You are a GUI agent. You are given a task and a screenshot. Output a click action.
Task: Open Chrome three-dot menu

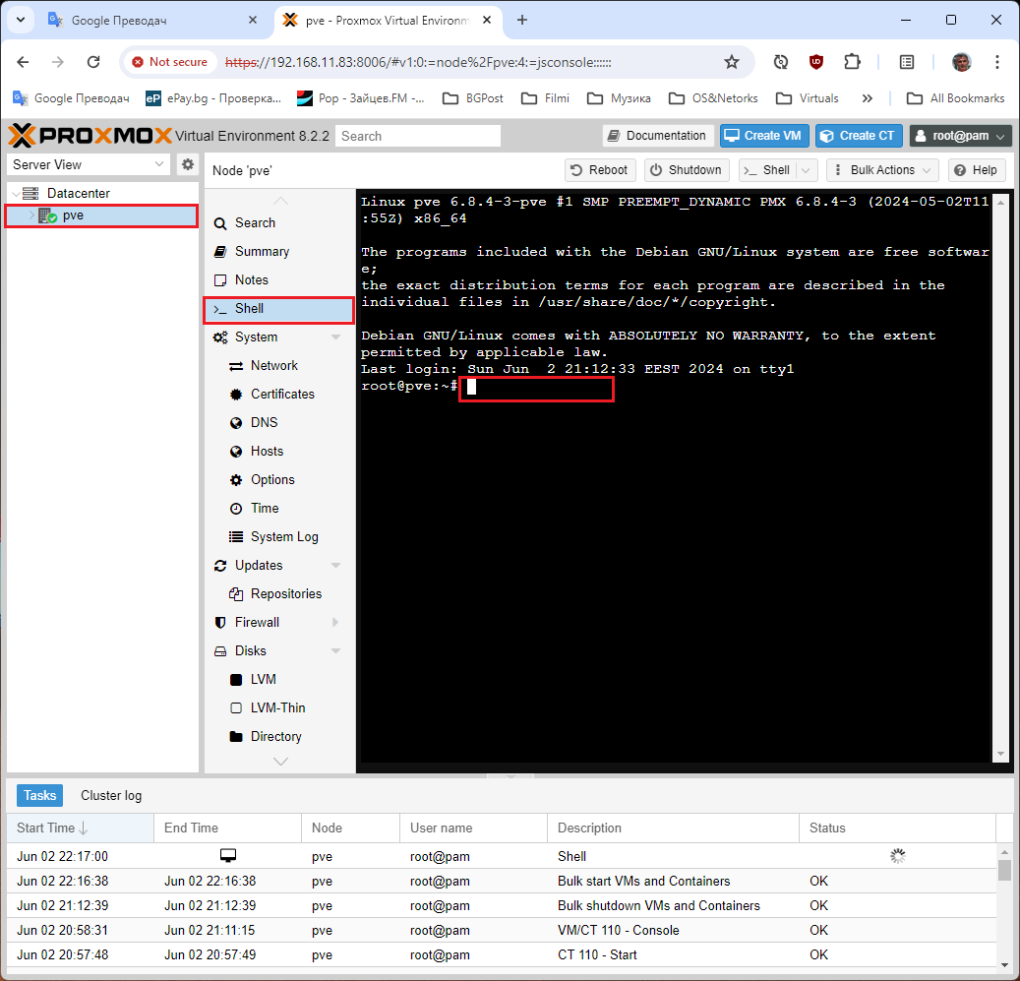click(x=996, y=62)
